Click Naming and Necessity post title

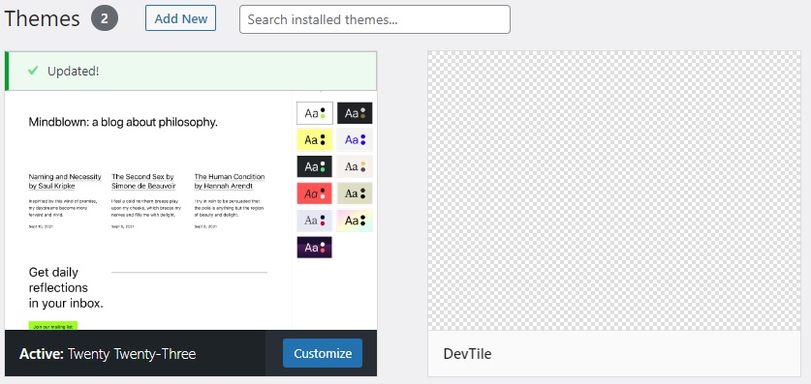(65, 181)
